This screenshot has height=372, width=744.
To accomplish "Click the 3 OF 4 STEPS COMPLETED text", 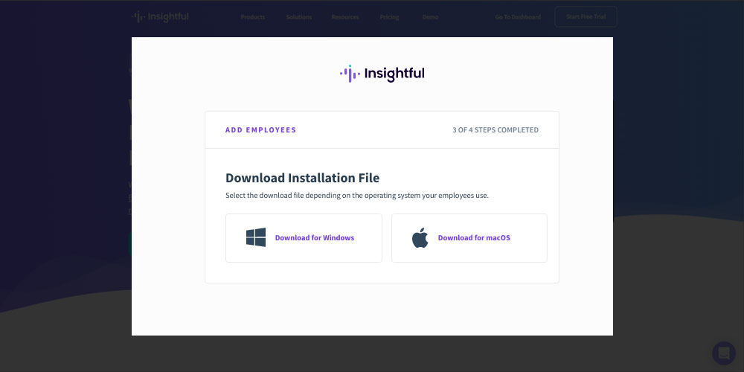I will (x=496, y=130).
